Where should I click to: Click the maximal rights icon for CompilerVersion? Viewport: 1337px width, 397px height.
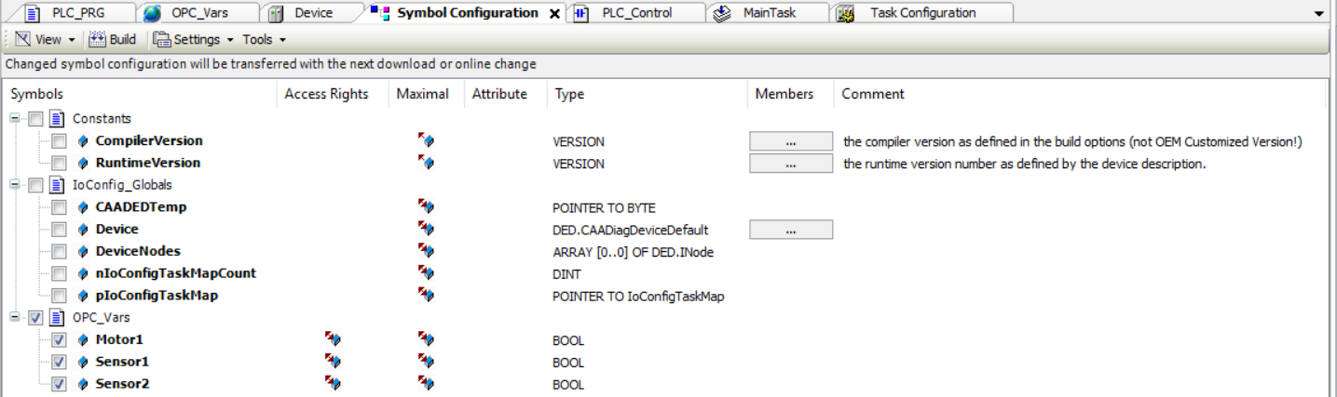426,141
